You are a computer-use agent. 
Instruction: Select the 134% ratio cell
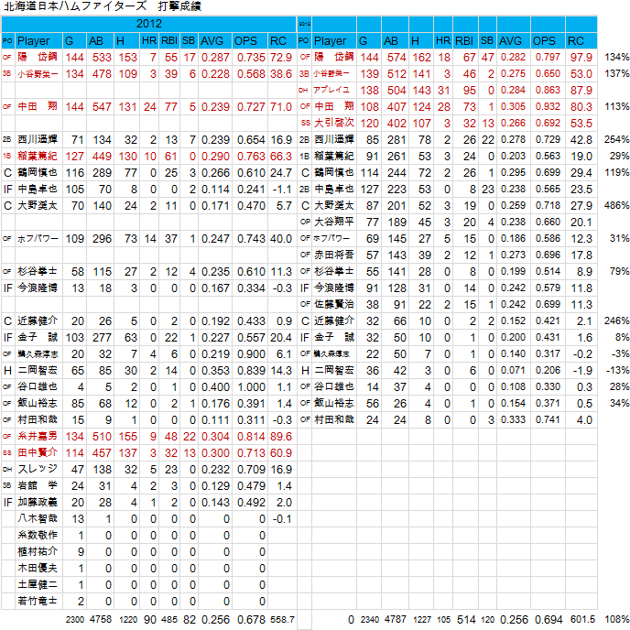click(x=616, y=57)
